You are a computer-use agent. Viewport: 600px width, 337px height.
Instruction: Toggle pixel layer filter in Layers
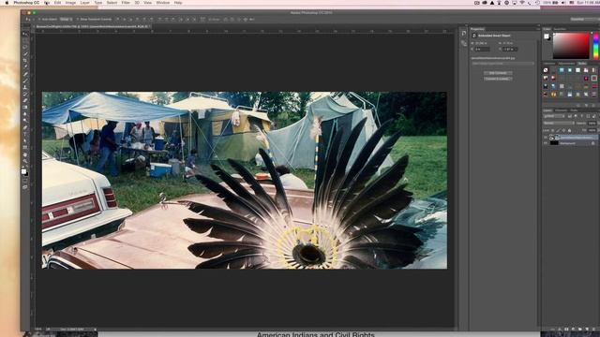pos(569,116)
